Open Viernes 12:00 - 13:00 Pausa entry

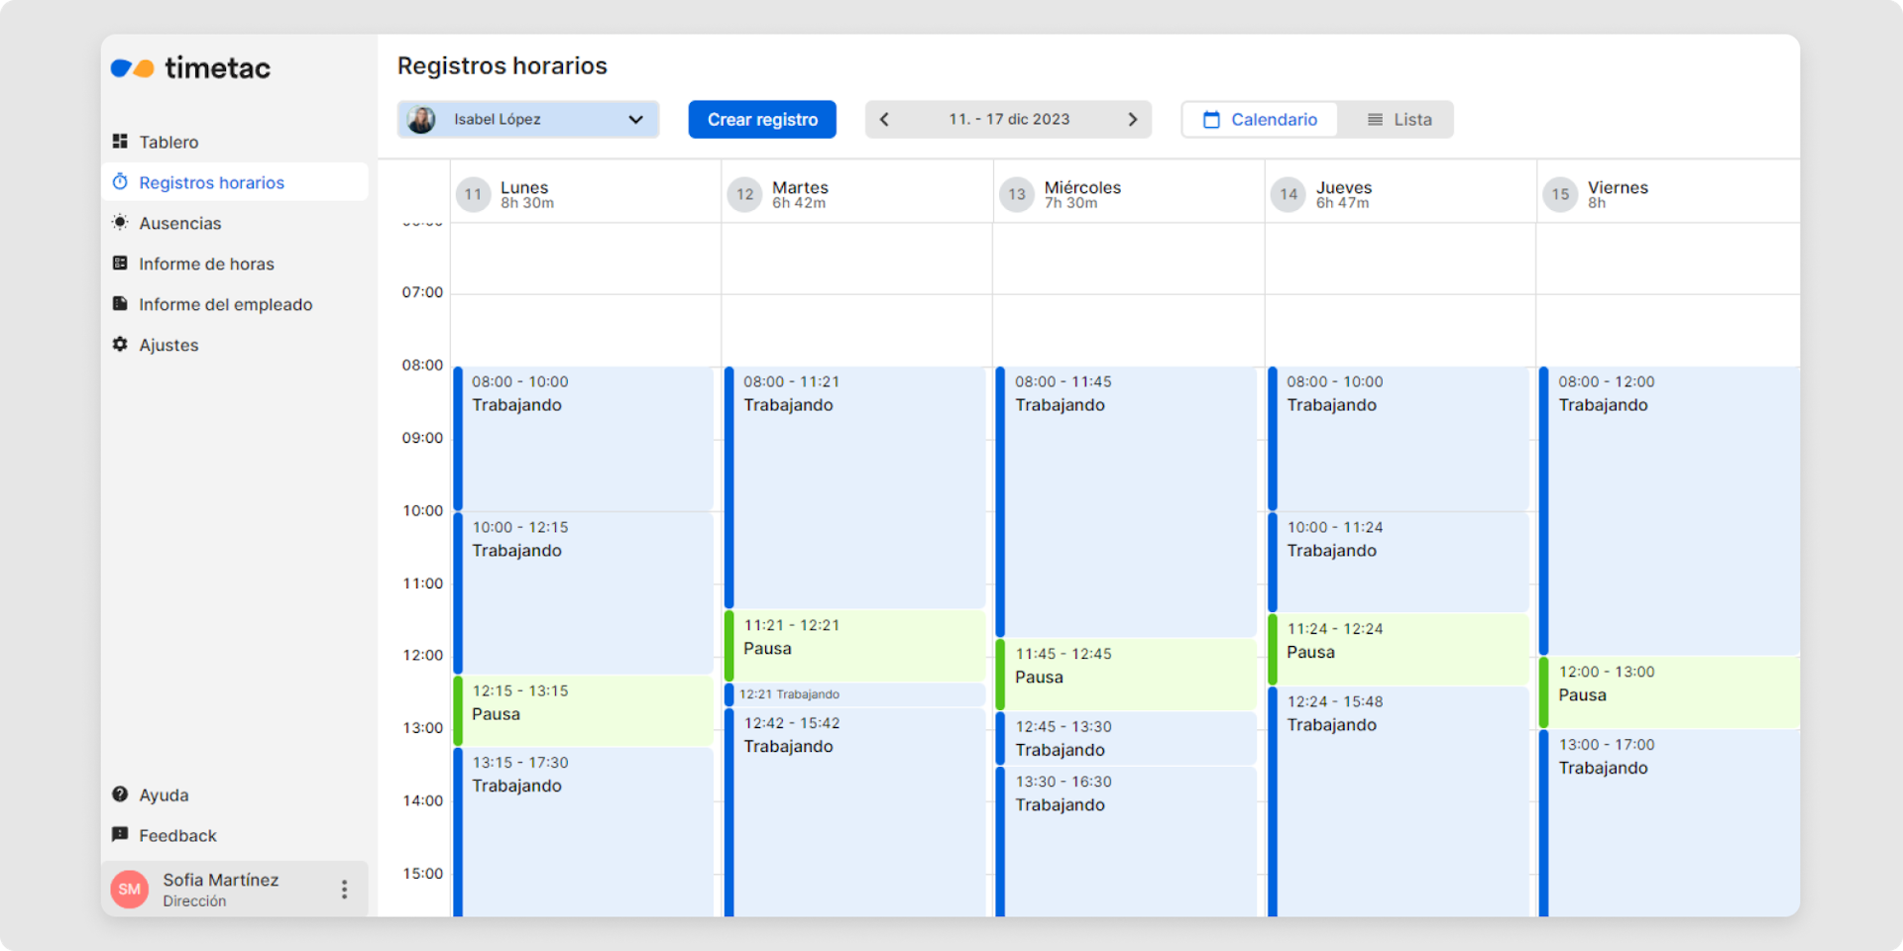pyautogui.click(x=1670, y=692)
